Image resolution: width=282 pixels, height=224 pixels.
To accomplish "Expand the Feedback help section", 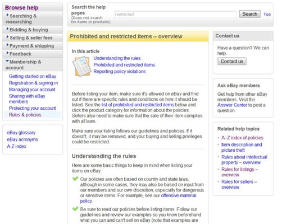I will (x=33, y=54).
